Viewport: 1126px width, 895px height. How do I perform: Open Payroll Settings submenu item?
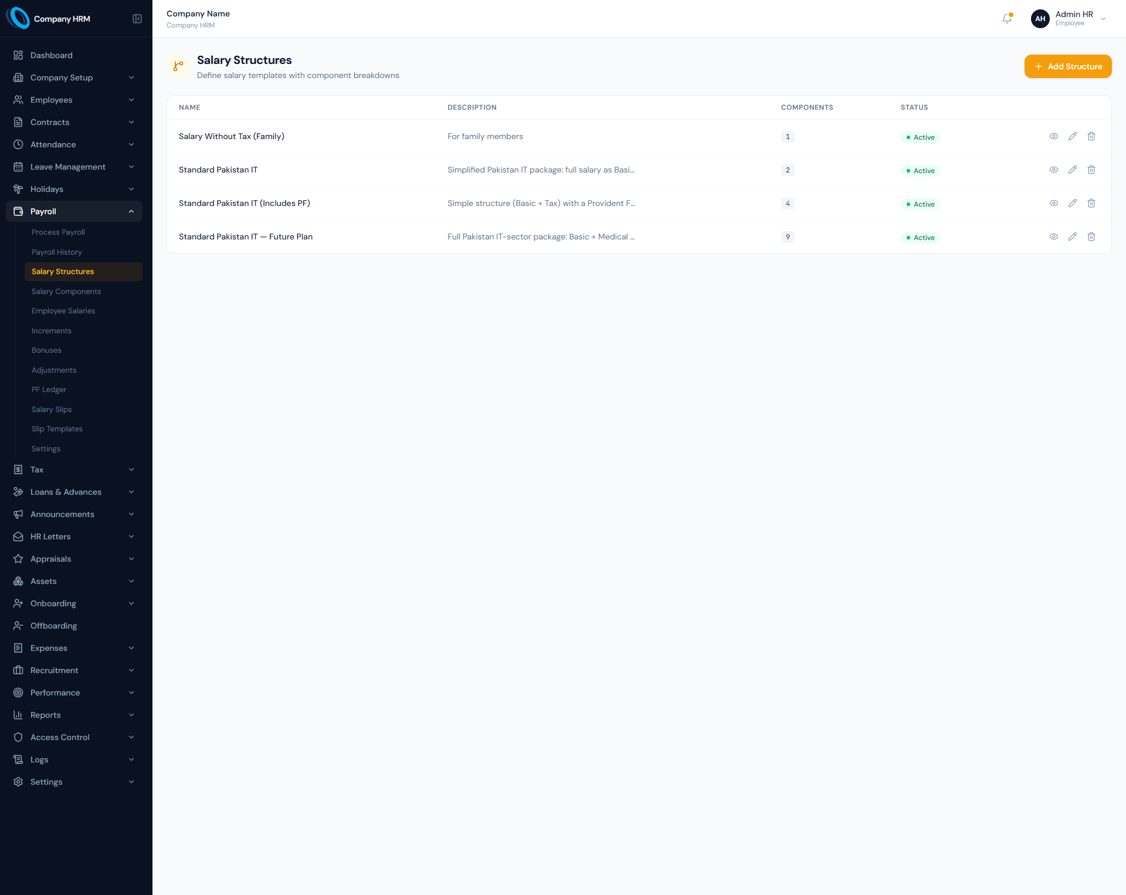(83, 449)
